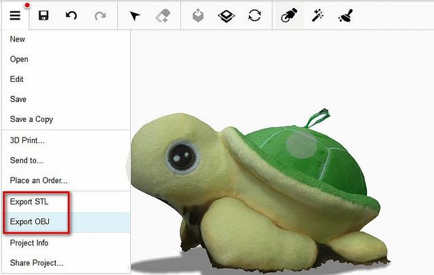Click the box with down arrow icon

coord(197,15)
